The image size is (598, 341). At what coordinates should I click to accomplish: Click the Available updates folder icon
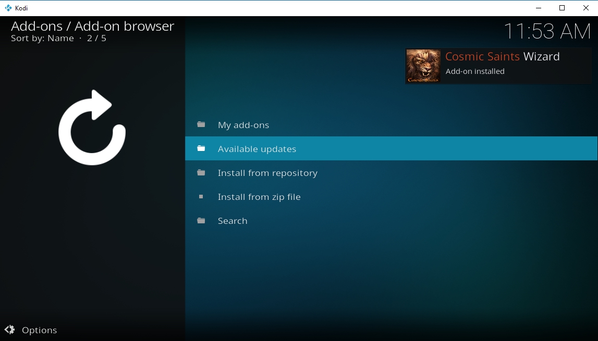pos(201,148)
